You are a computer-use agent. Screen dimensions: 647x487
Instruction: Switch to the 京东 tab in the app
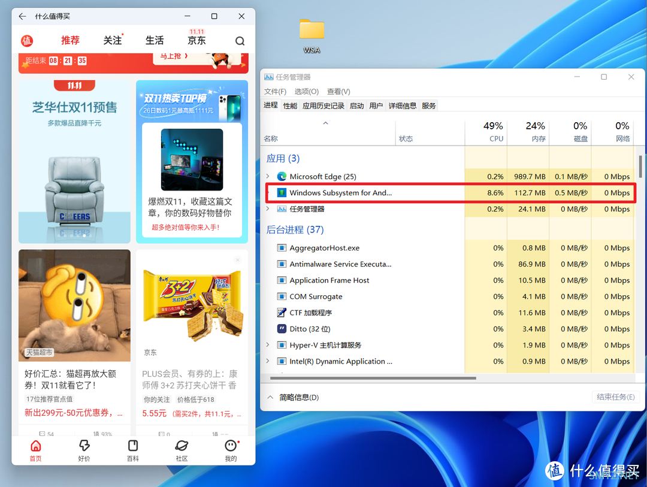click(196, 41)
